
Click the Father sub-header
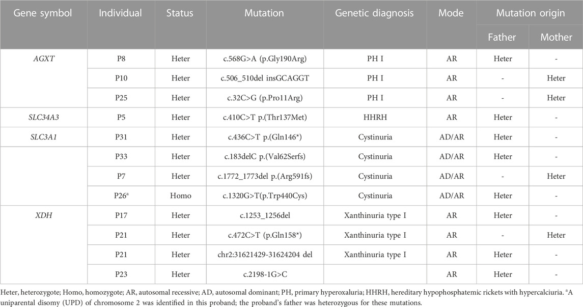502,37
